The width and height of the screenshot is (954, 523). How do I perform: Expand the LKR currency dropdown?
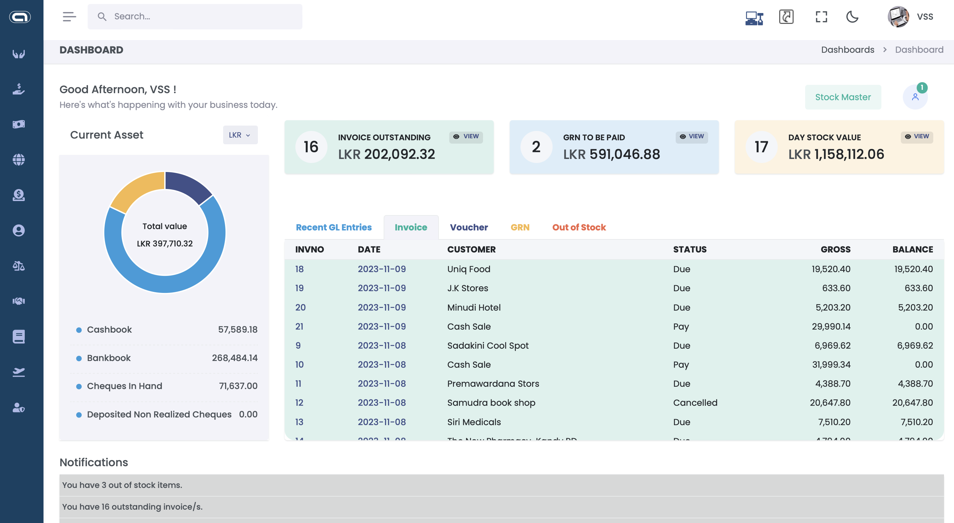[x=240, y=135]
